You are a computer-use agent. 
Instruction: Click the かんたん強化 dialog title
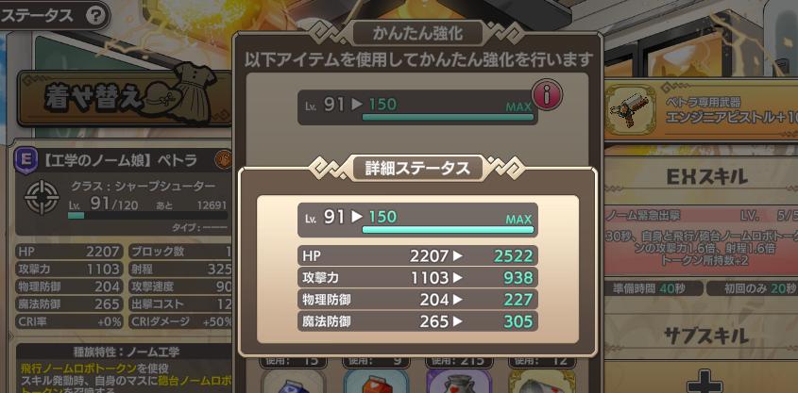point(417,34)
